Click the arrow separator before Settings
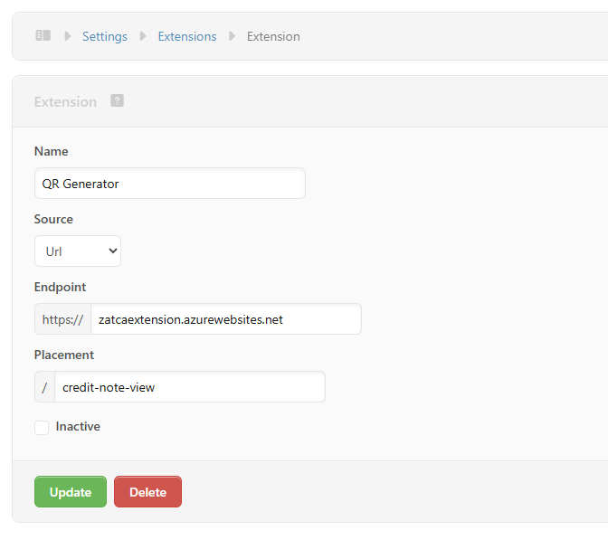The width and height of the screenshot is (608, 540). (x=67, y=36)
